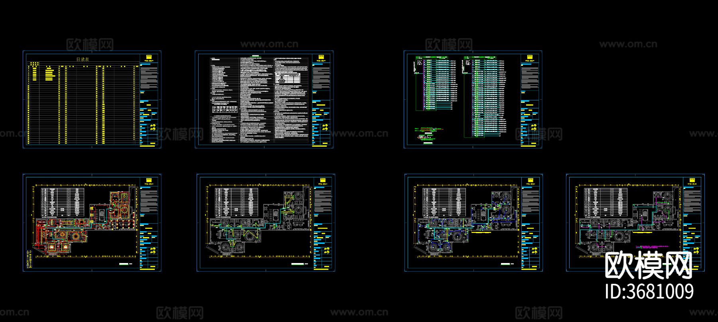Select the floor plan with green wiring

point(266,223)
